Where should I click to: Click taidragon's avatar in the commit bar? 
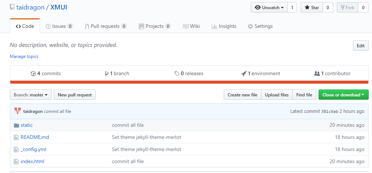pos(18,111)
